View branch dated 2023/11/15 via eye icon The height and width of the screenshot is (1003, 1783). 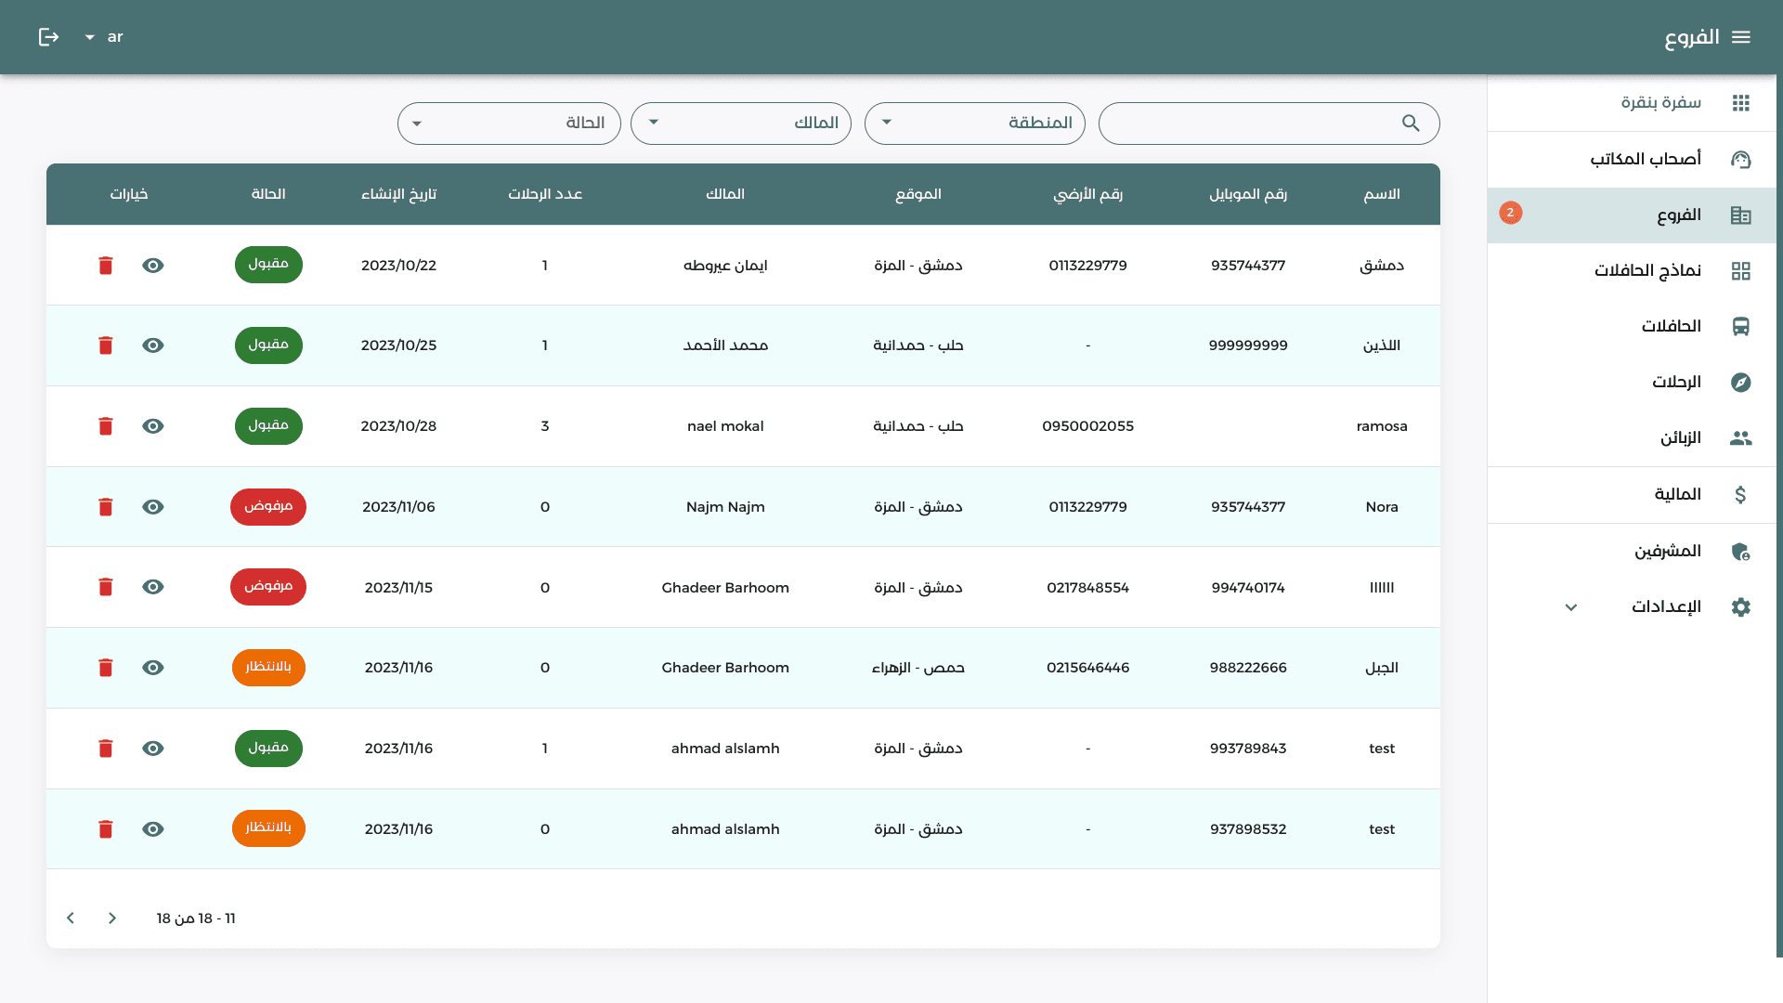[153, 587]
